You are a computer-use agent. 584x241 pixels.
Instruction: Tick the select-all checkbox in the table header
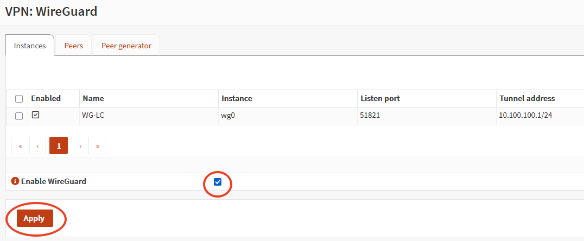click(x=19, y=99)
